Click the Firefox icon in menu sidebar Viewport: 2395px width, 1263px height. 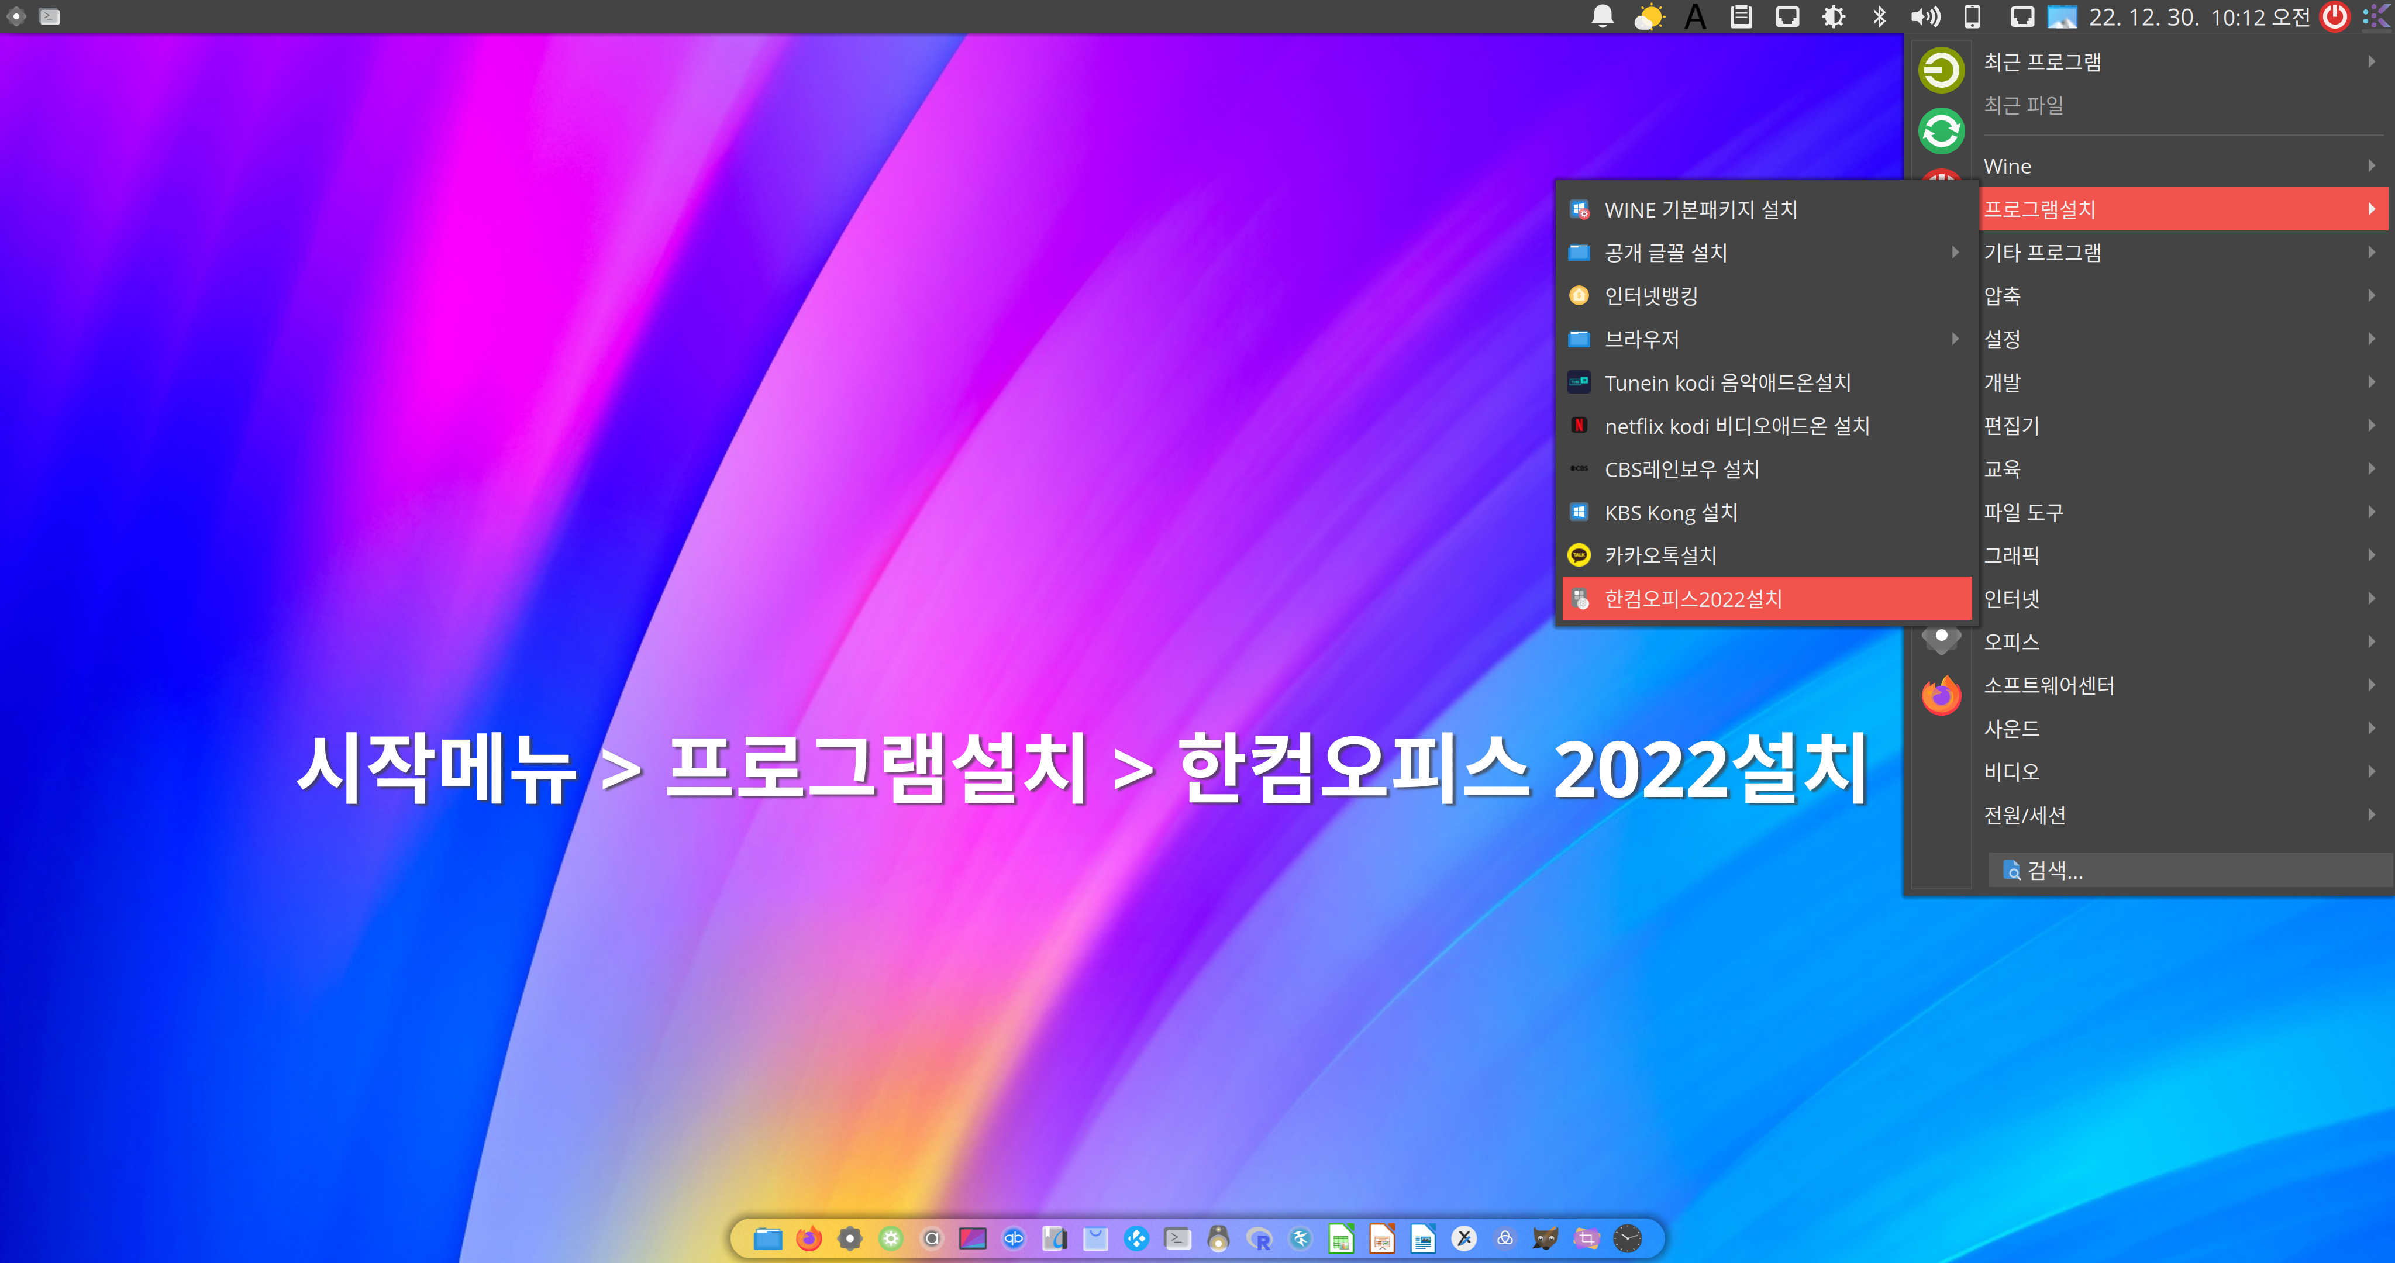(x=1941, y=695)
